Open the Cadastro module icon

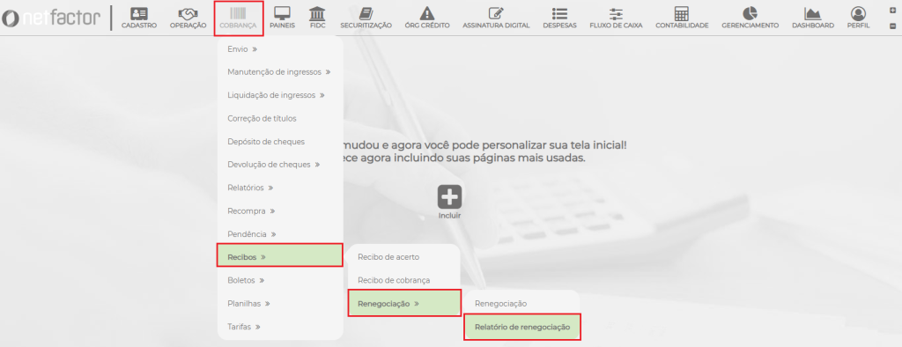tap(138, 14)
